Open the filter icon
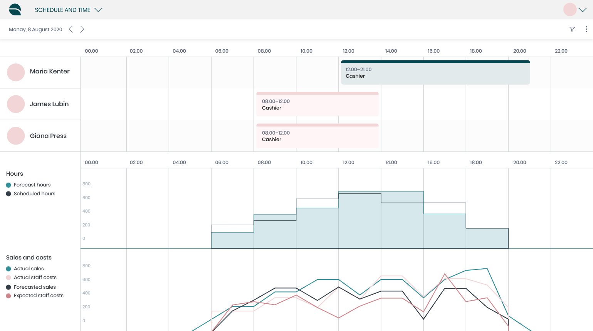Screen dimensions: 593x331 [x=572, y=29]
